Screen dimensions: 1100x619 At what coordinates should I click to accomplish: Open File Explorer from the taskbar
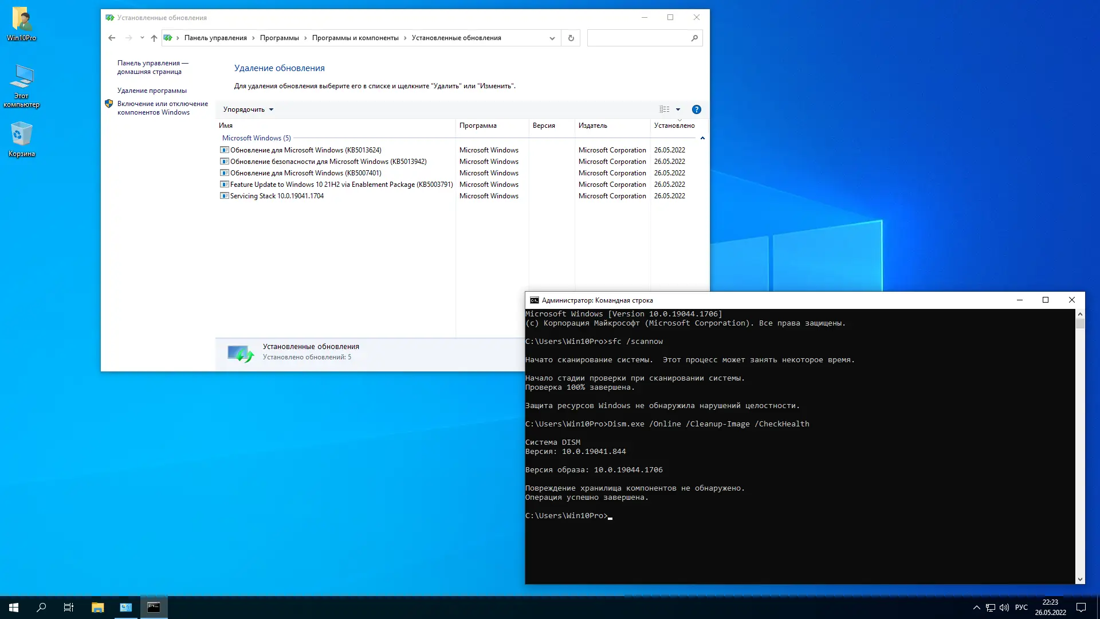click(97, 608)
